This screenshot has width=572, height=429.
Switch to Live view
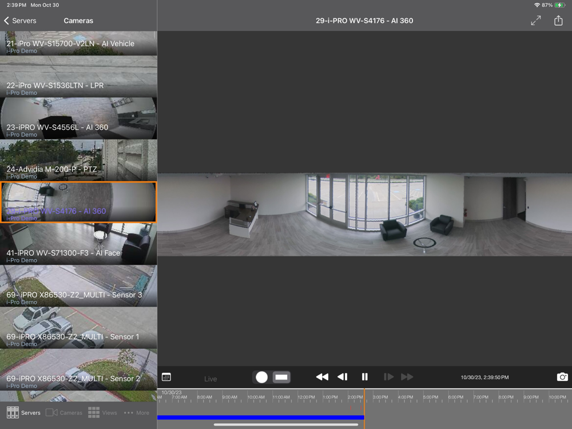click(x=210, y=379)
